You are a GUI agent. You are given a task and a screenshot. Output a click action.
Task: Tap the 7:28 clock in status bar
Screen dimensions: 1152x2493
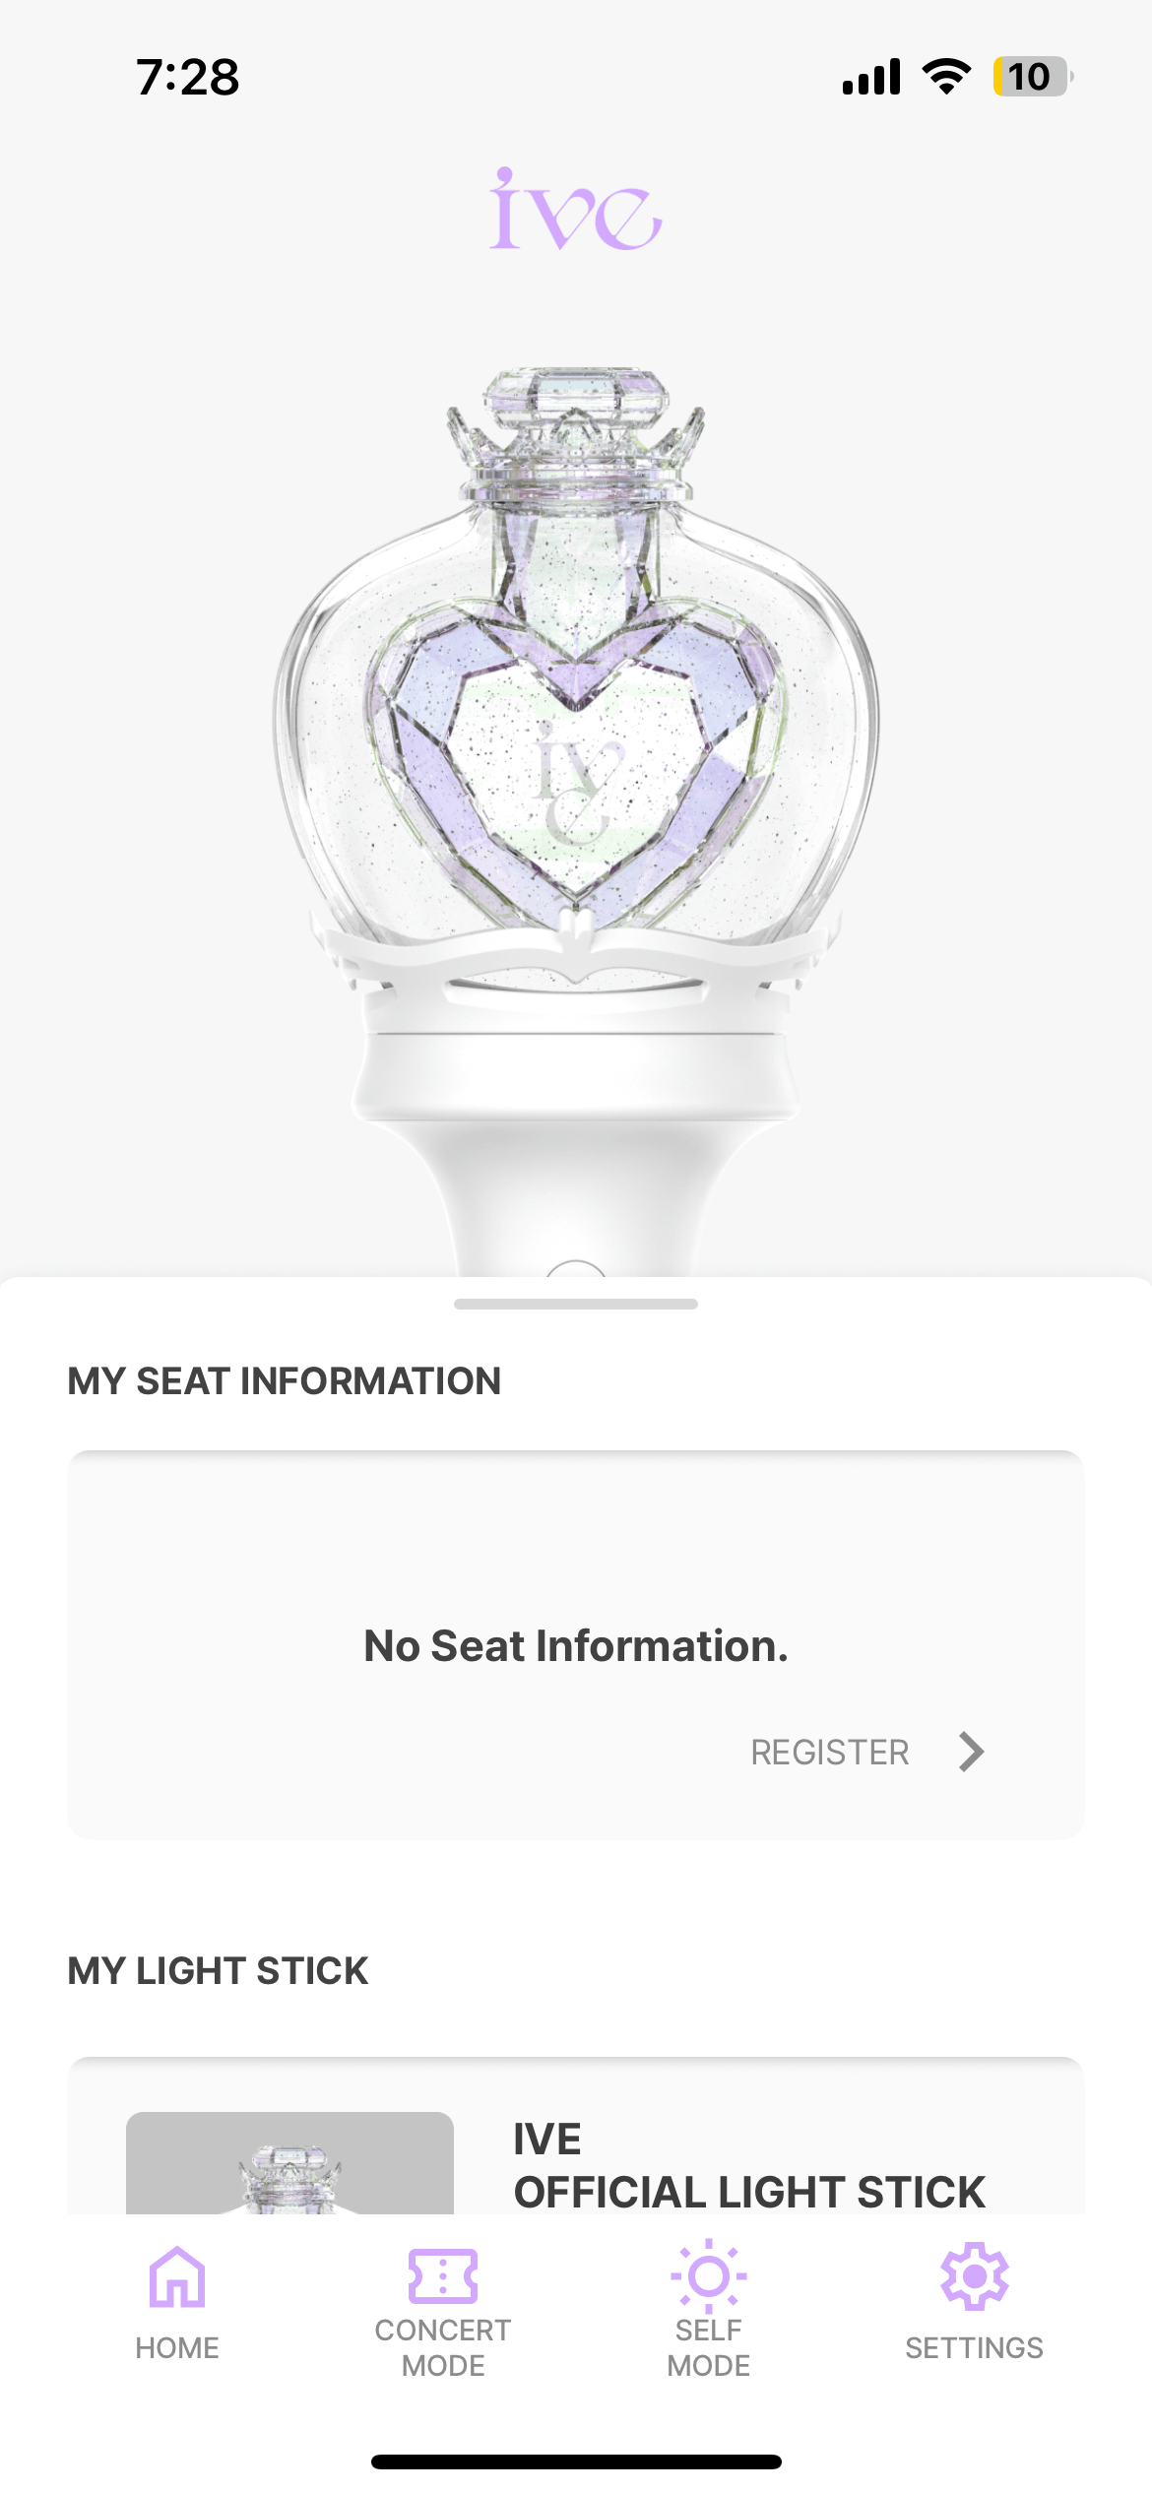[187, 77]
